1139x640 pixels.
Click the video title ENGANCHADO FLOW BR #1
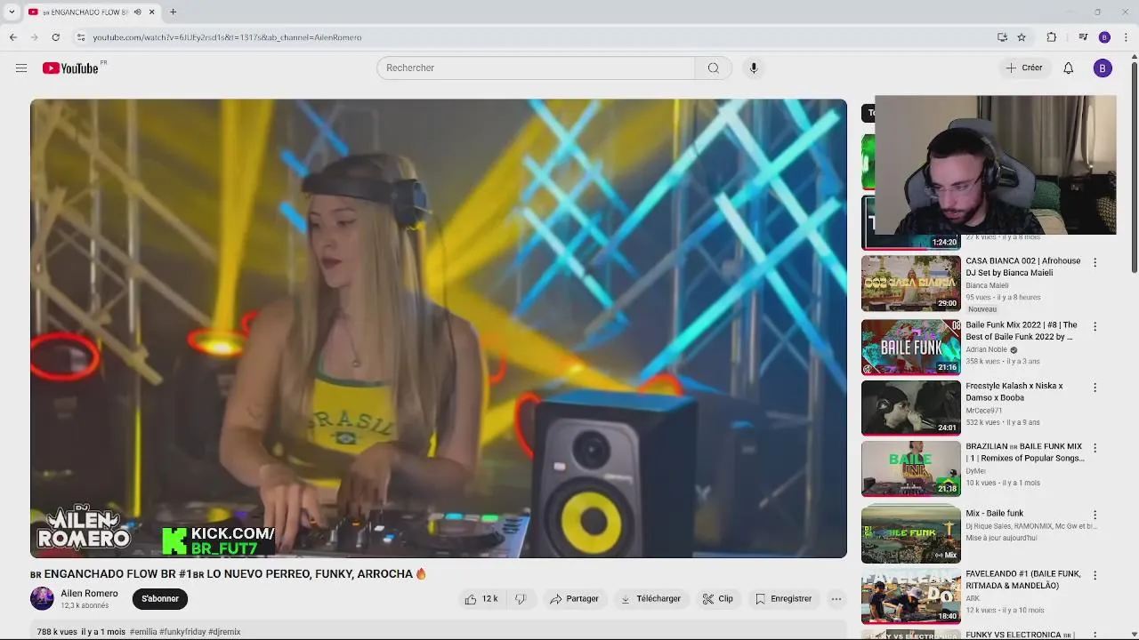pyautogui.click(x=228, y=574)
